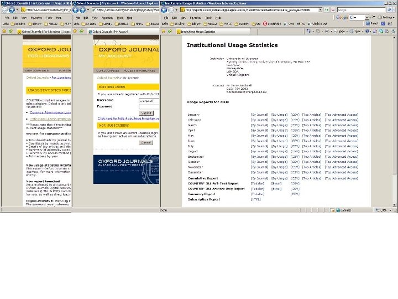
Task: Click Help icon in Usage Statistics command bar
Action: [x=367, y=31]
